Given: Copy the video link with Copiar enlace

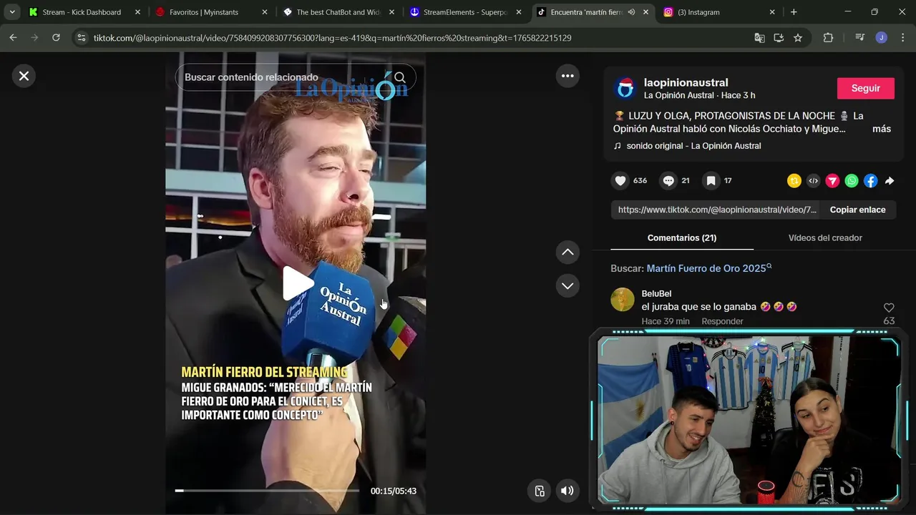Looking at the screenshot, I should pyautogui.click(x=857, y=210).
